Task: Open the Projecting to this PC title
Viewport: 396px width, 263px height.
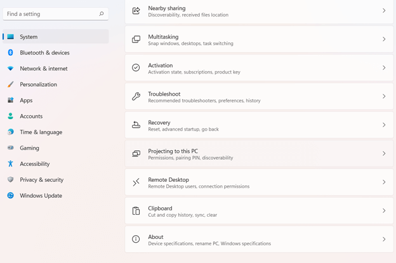Action: point(173,151)
